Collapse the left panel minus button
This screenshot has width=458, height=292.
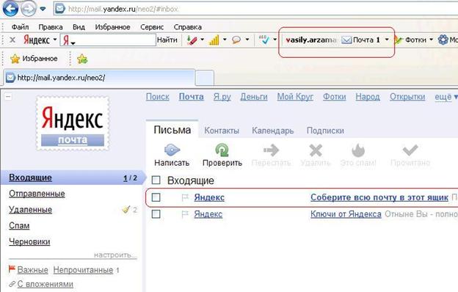(8, 96)
